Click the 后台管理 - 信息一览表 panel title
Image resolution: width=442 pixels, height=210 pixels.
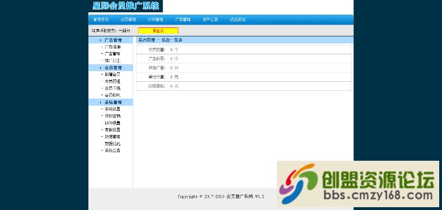click(x=161, y=40)
